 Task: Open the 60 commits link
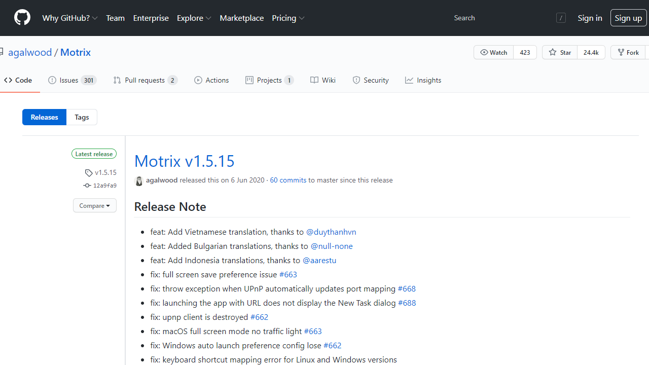[288, 180]
